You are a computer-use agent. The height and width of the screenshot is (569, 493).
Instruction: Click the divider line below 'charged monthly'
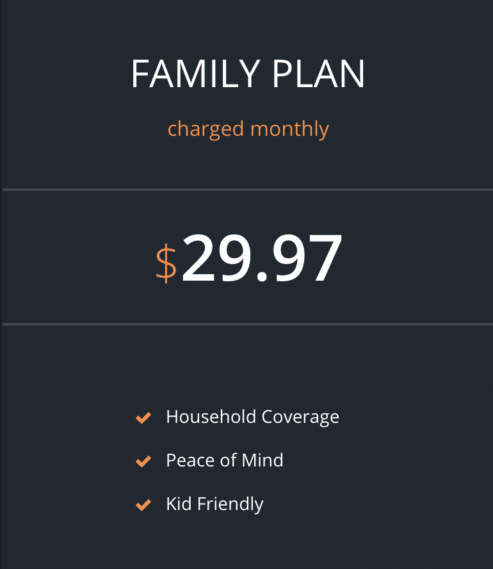click(248, 190)
